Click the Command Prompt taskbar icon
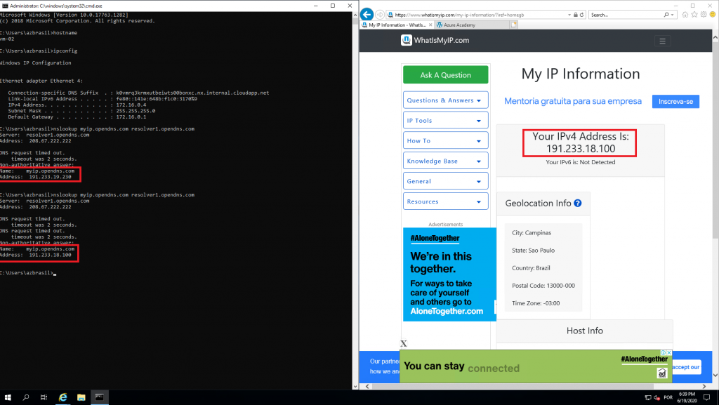 [100, 397]
